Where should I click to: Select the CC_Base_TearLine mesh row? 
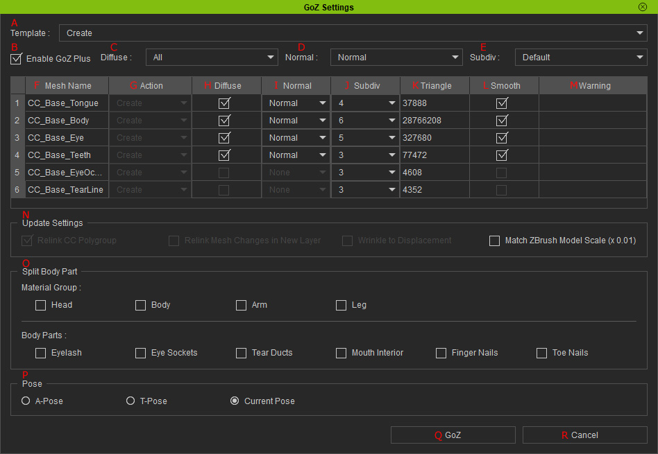tap(328, 189)
